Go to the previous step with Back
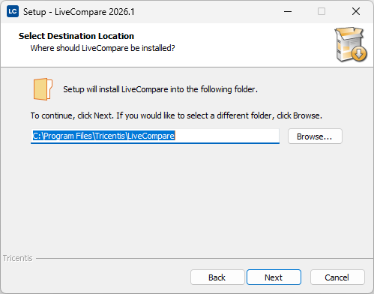This screenshot has width=374, height=294. [x=217, y=277]
